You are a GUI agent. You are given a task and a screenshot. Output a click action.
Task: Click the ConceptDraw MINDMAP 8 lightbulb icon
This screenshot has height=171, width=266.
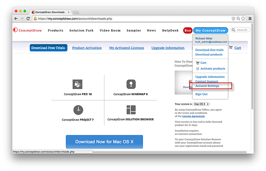[x=131, y=84]
